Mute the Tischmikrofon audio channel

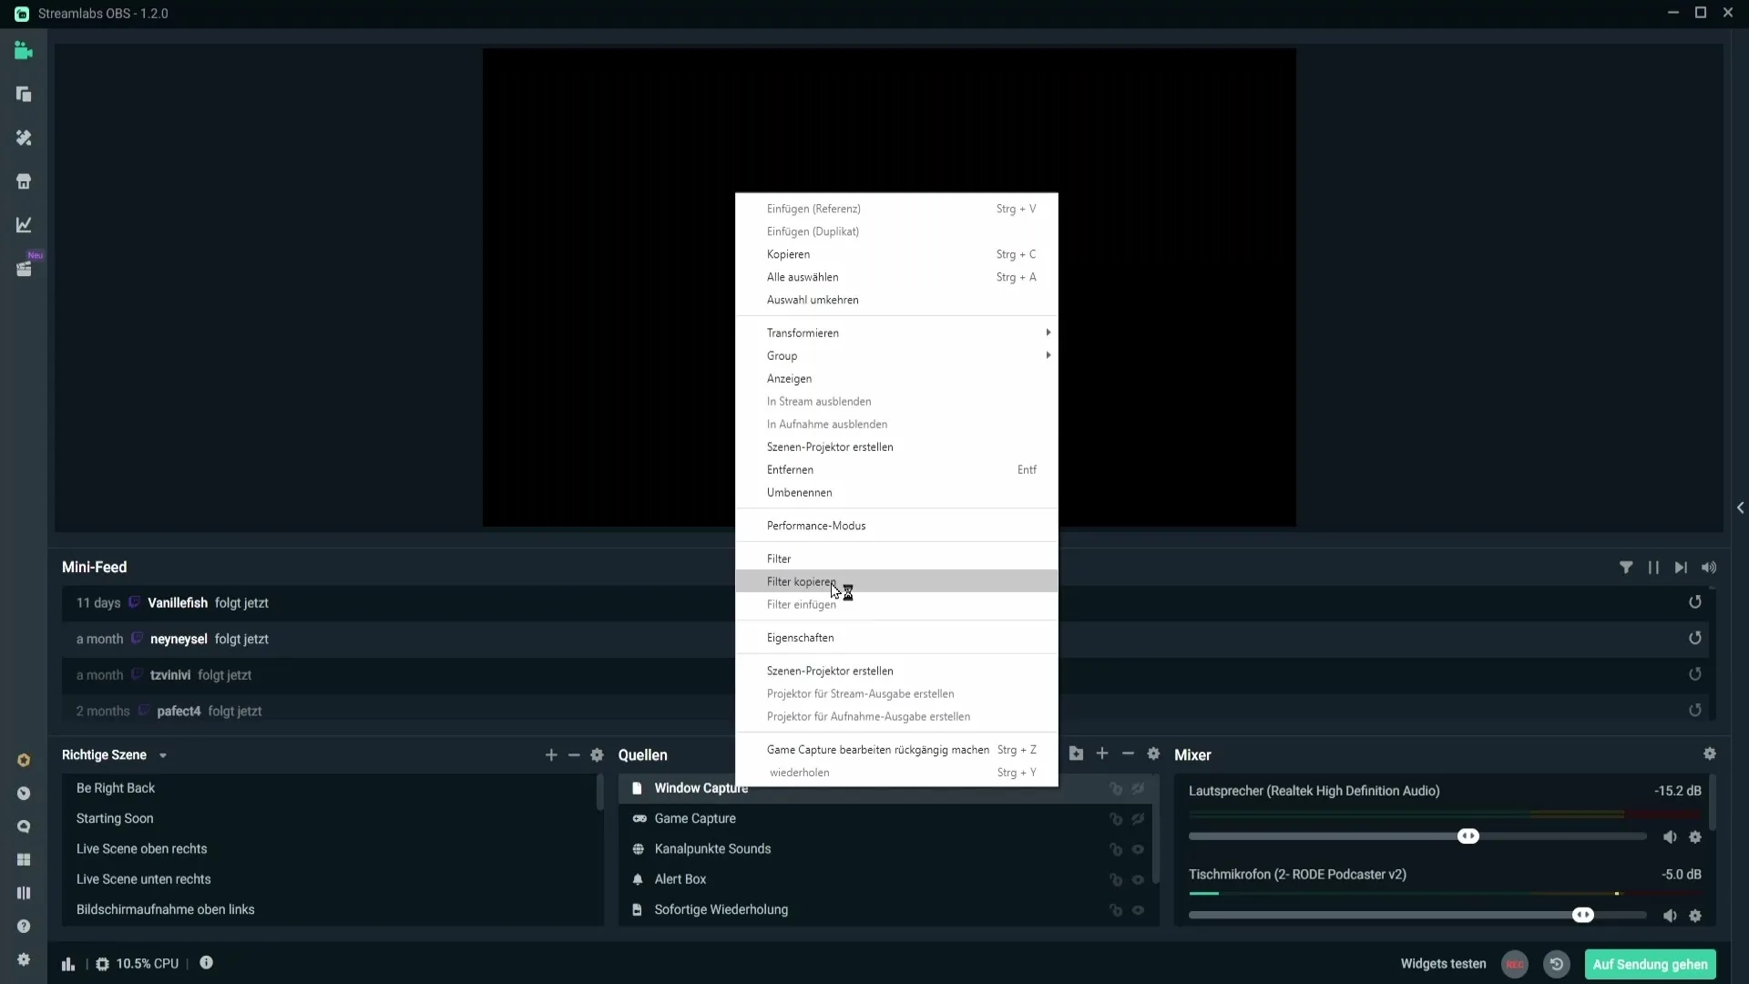point(1670,916)
